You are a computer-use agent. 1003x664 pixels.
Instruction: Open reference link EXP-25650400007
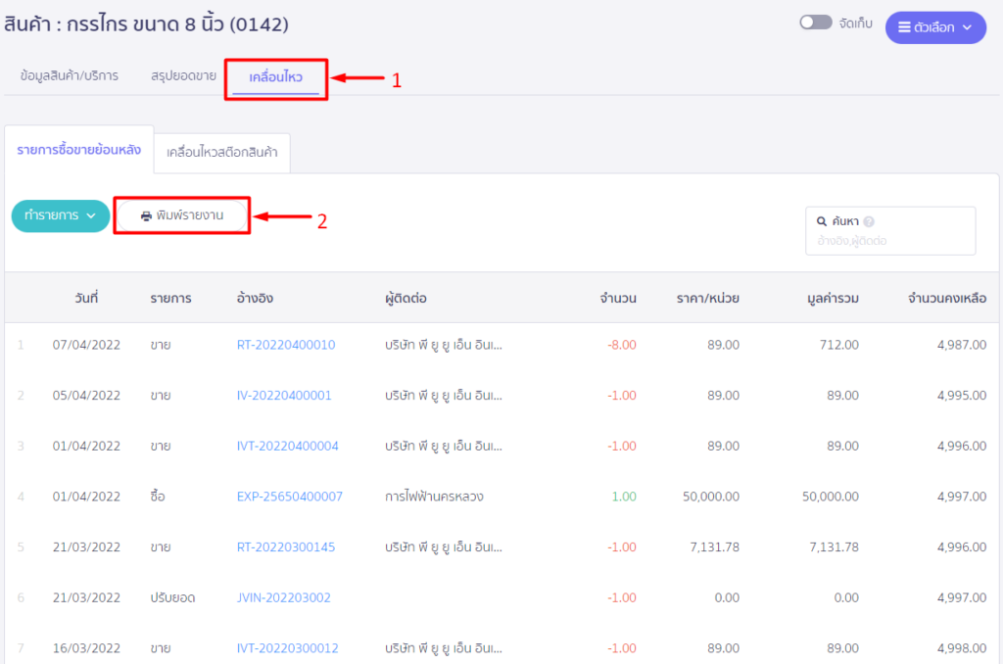click(290, 497)
